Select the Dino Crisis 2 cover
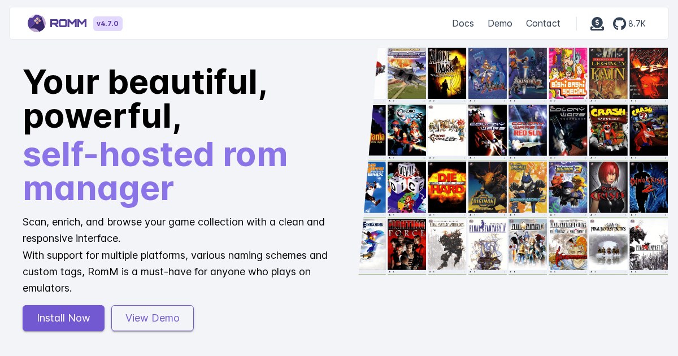 coord(649,188)
